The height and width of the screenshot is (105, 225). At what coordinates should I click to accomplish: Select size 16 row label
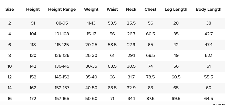coord(10,99)
